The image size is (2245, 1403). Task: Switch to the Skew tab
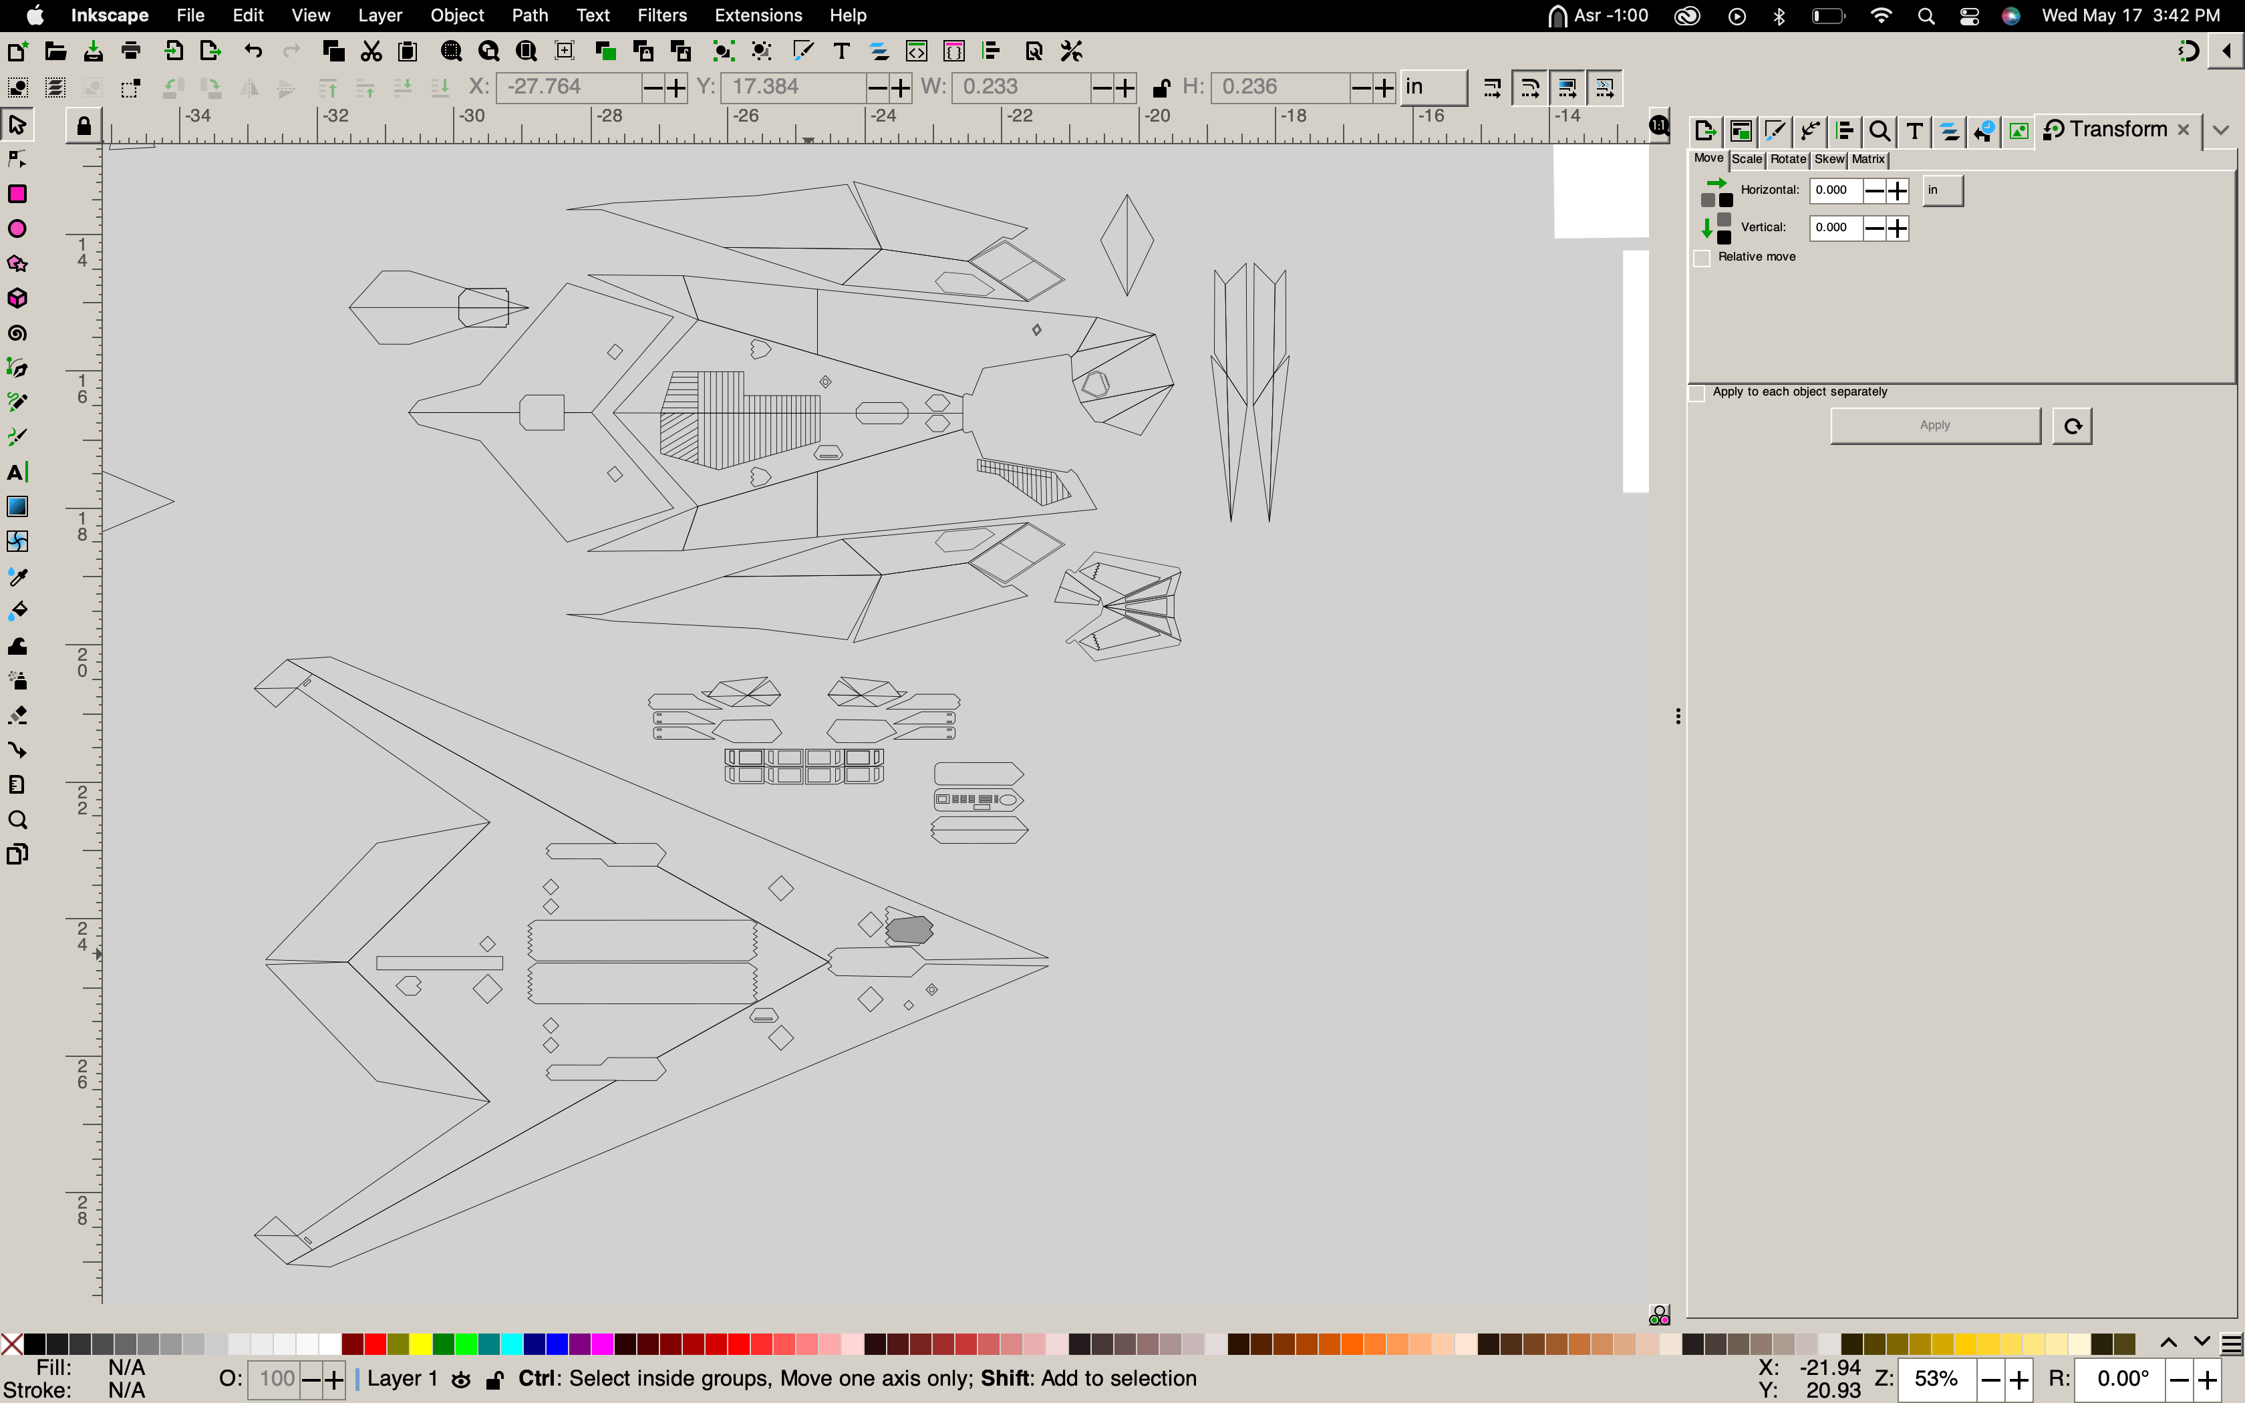pos(1829,160)
